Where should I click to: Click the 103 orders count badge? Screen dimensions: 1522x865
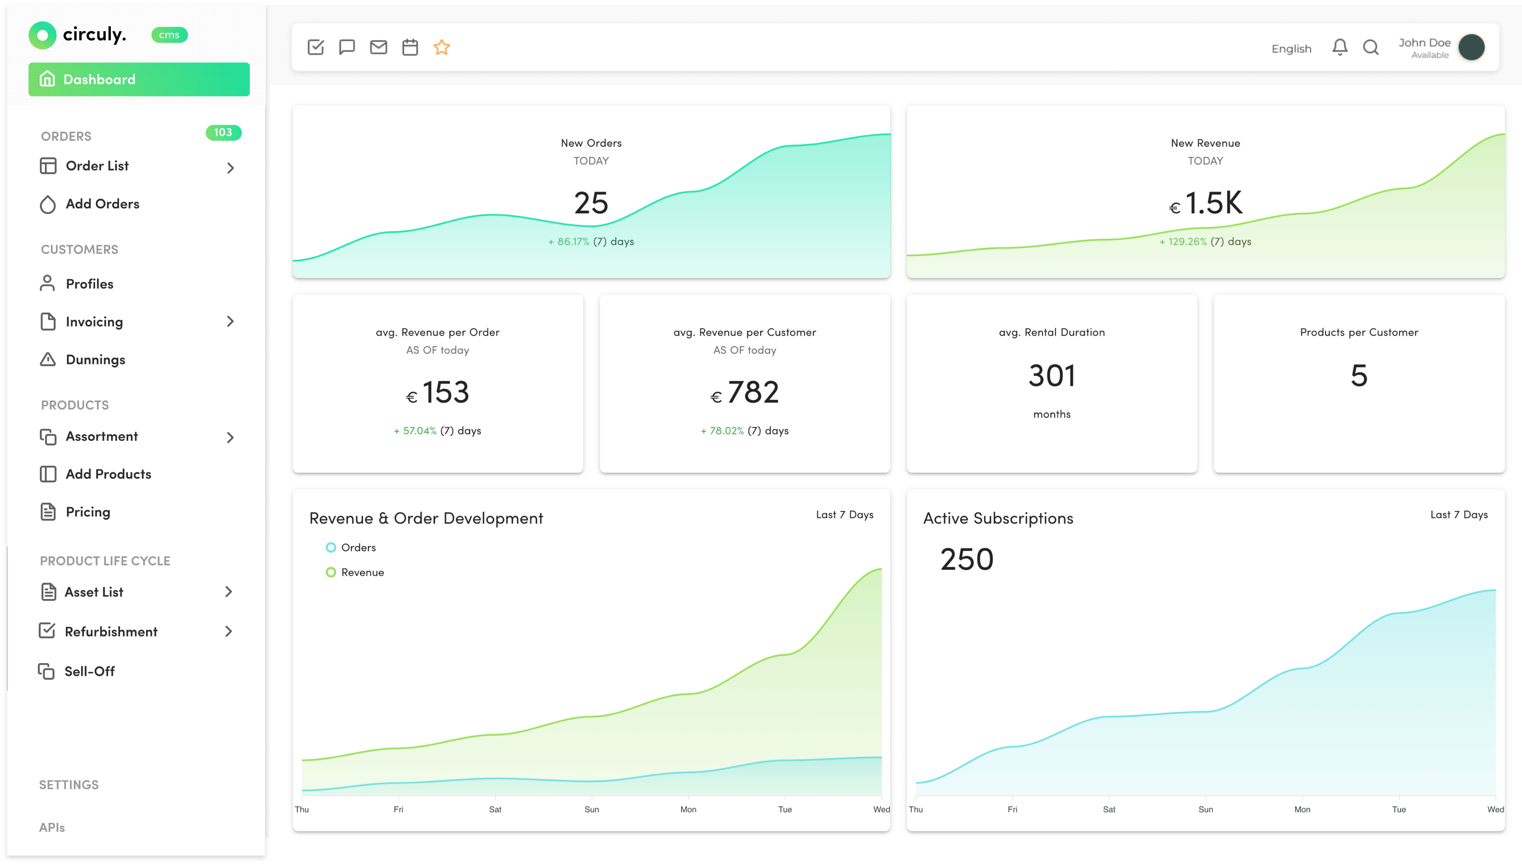click(x=223, y=132)
